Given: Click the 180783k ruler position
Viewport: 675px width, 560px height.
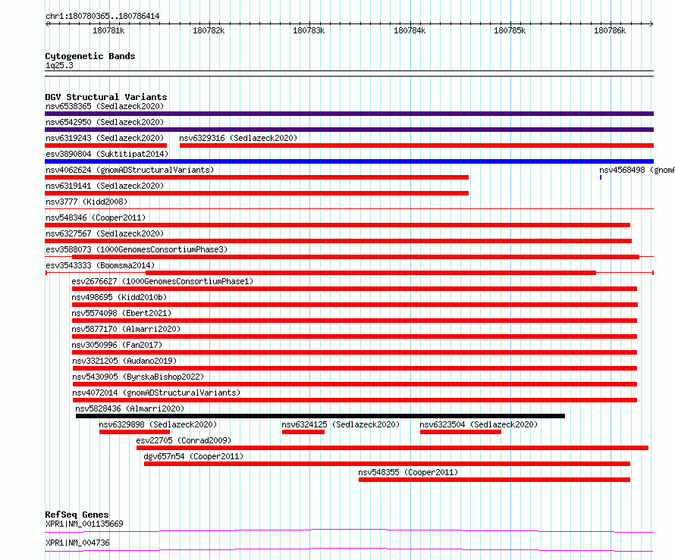Looking at the screenshot, I should click(x=309, y=30).
